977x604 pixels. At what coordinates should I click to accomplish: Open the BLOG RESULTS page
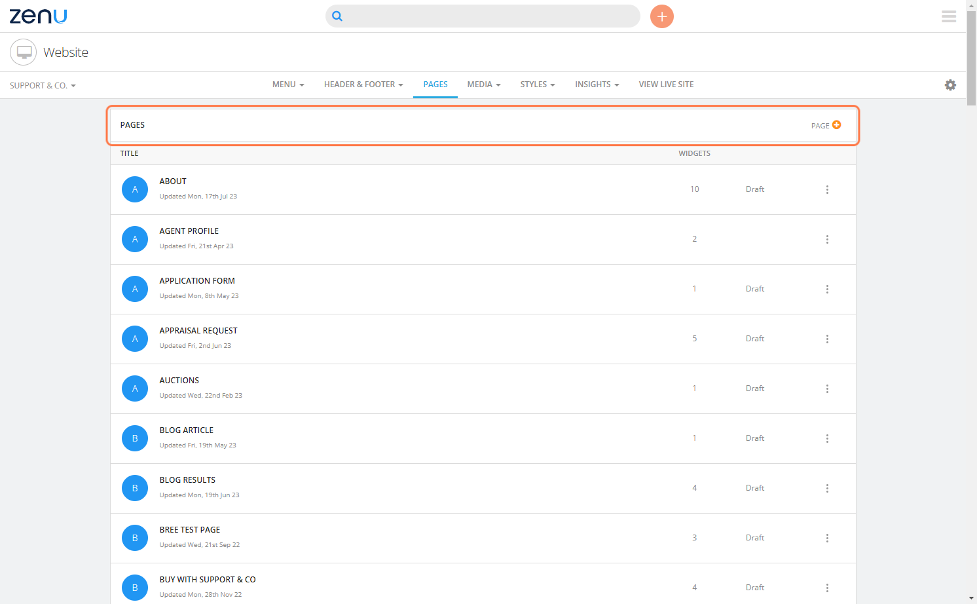click(x=187, y=480)
